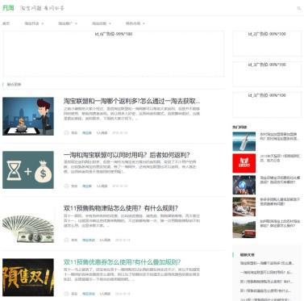Expand the second dropdown menu in the navigation bar

tap(68, 23)
